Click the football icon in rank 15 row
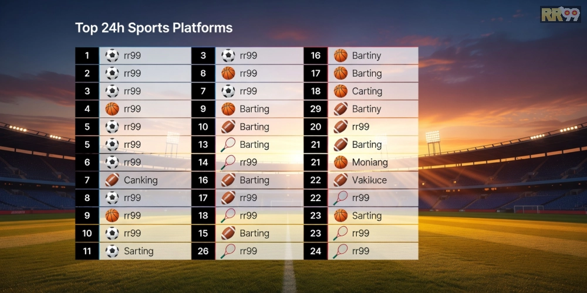Viewport: 587px width, 293px height. tap(228, 233)
